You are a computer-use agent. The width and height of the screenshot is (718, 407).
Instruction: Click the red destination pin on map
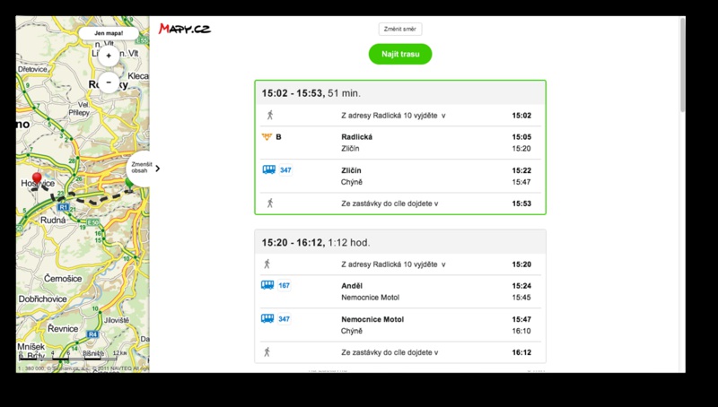pos(37,178)
